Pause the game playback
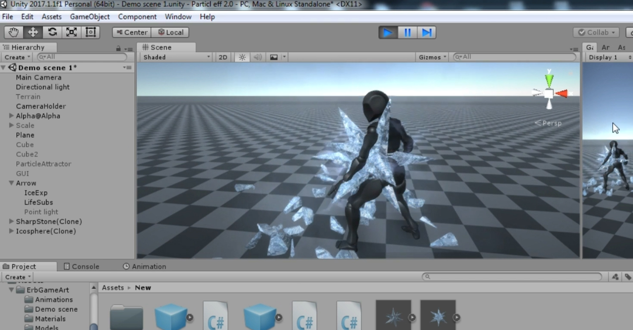 click(407, 32)
